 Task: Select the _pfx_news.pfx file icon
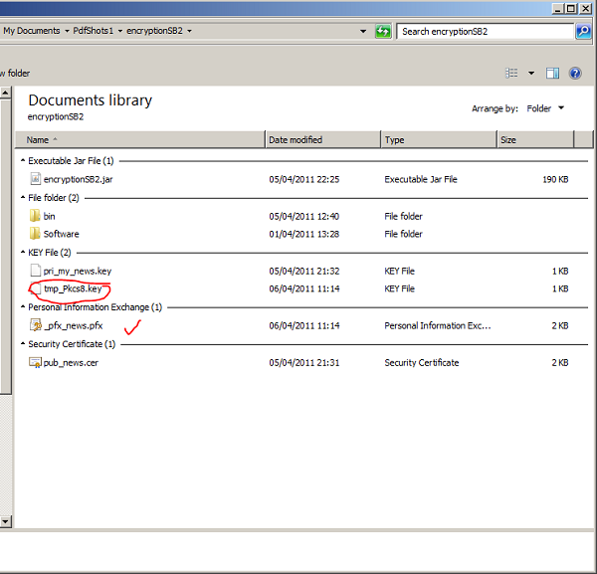click(36, 325)
